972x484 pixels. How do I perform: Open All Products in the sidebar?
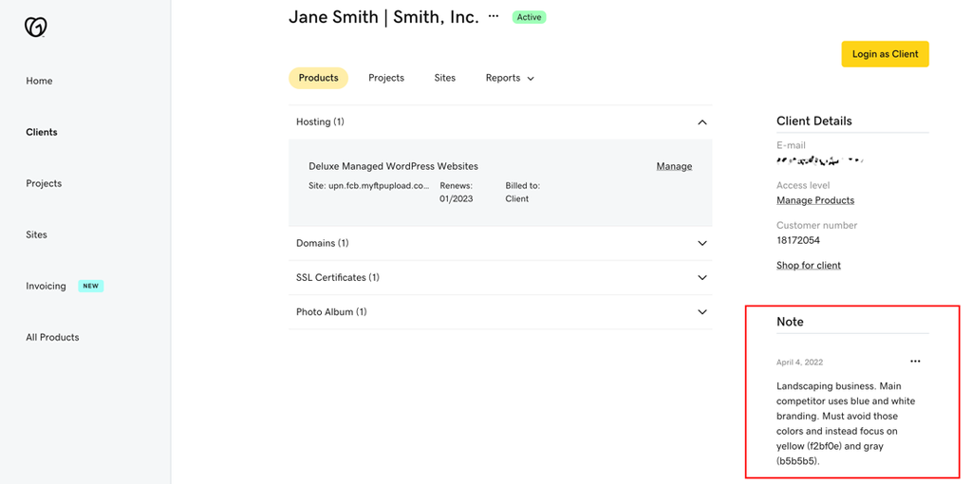click(52, 337)
